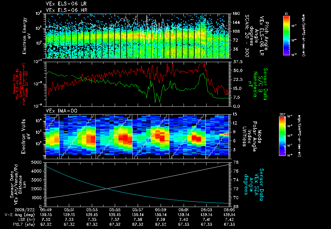Image resolution: width=331 pixels, height=229 pixels.
Task: Click the LST value '7.30'
Action: tap(46, 220)
